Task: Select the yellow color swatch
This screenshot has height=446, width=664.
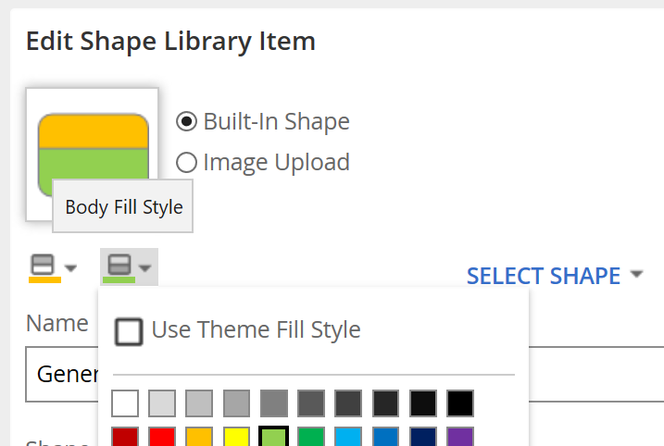Action: coord(237,436)
